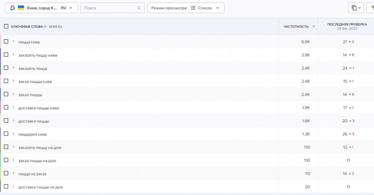Click keyword text пицца на заказ
374x195 pixels.
(33, 174)
